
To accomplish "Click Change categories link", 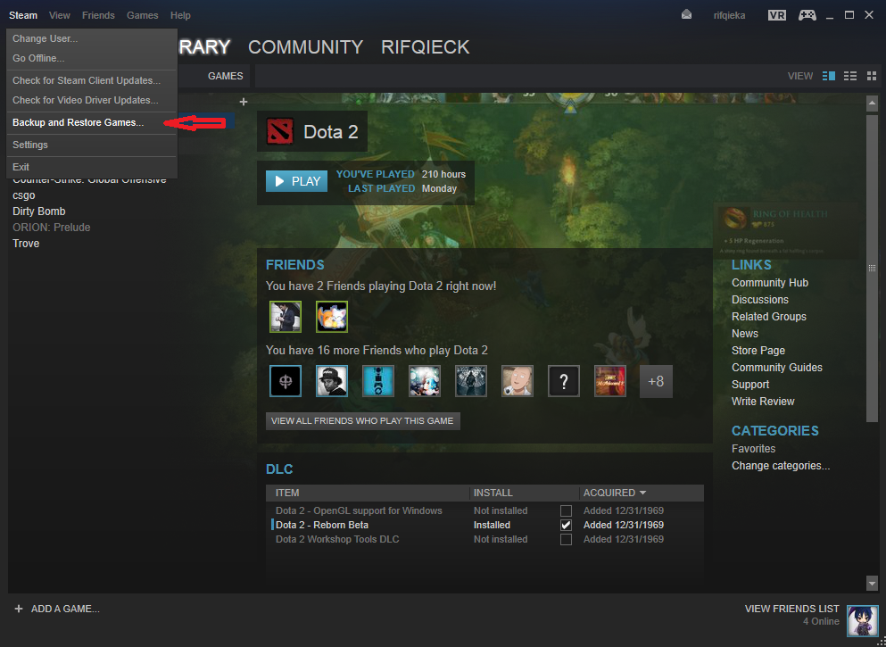I will click(x=781, y=466).
